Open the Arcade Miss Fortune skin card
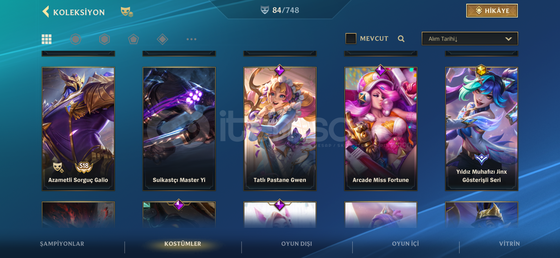This screenshot has width=560, height=258. 381,129
